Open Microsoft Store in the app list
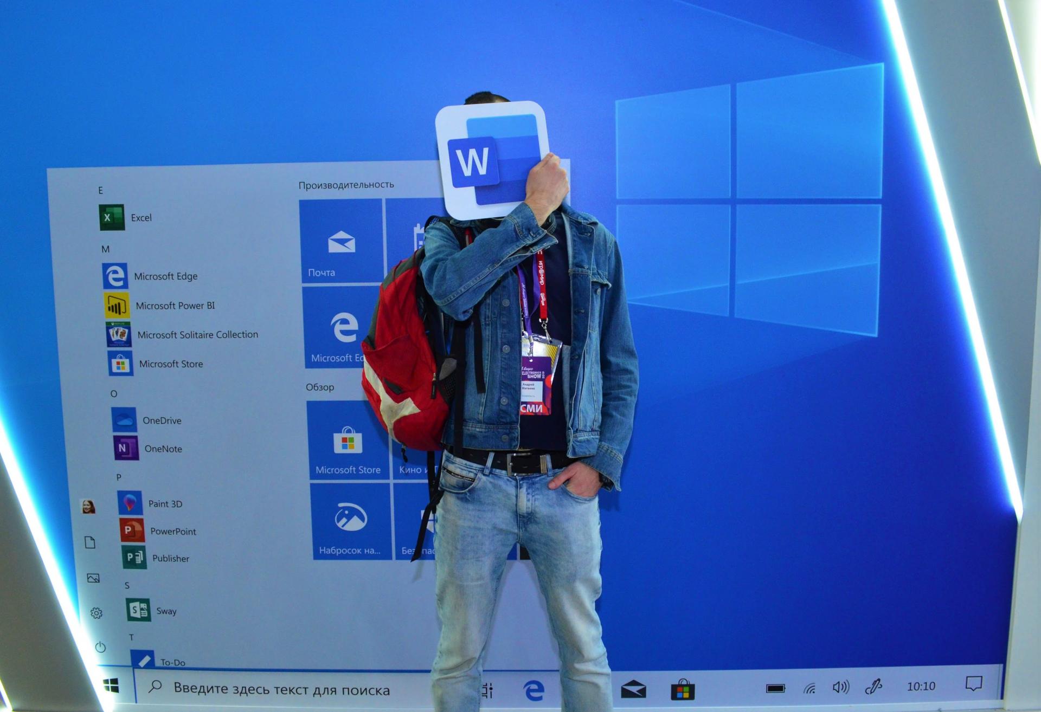 [x=156, y=364]
